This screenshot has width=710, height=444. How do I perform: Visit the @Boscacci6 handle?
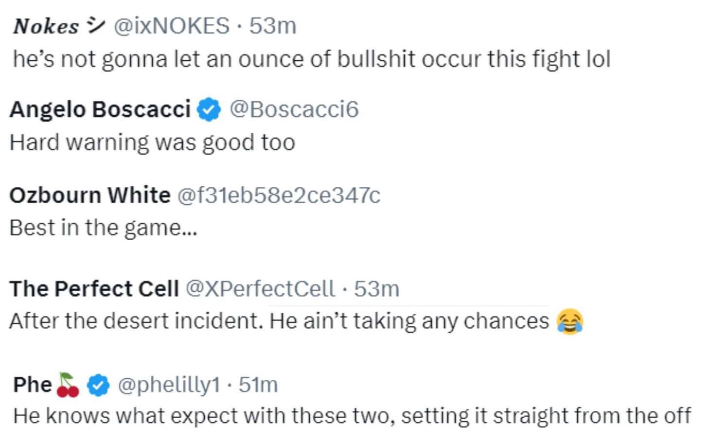294,109
